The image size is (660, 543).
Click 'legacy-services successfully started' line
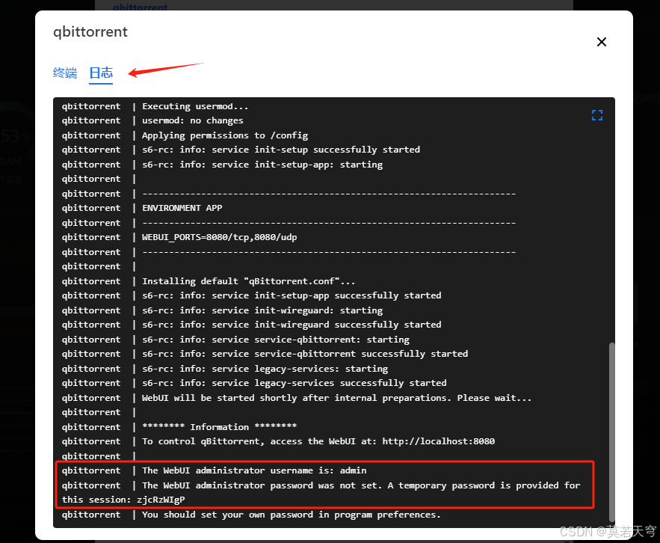294,383
